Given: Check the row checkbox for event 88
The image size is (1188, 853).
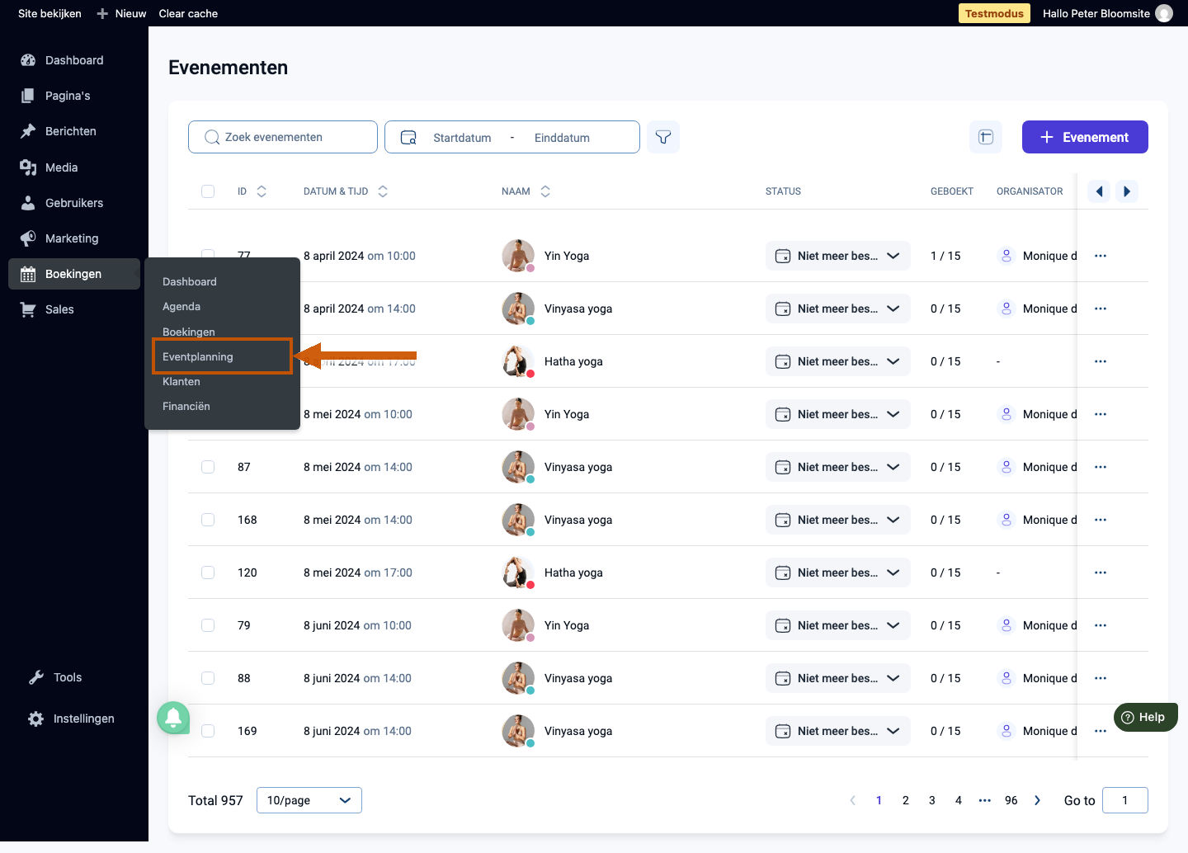Looking at the screenshot, I should [208, 678].
